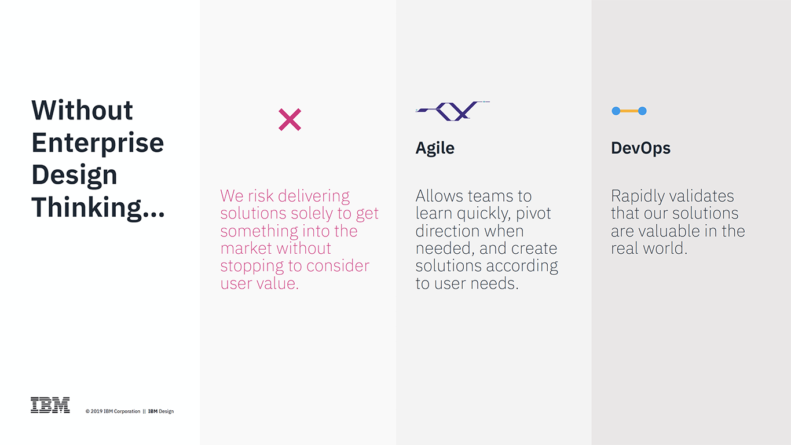Select the orange connector line in DevOps icon
The width and height of the screenshot is (791, 445).
click(x=629, y=111)
